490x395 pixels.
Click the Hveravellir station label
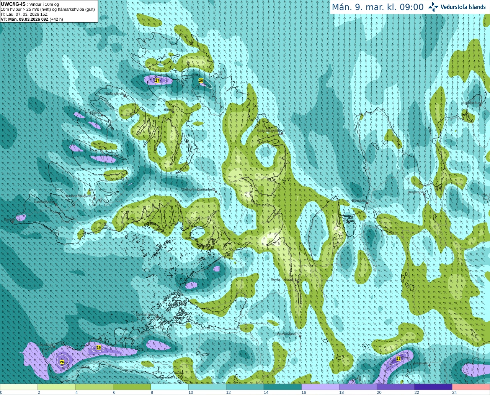(x=421, y=363)
